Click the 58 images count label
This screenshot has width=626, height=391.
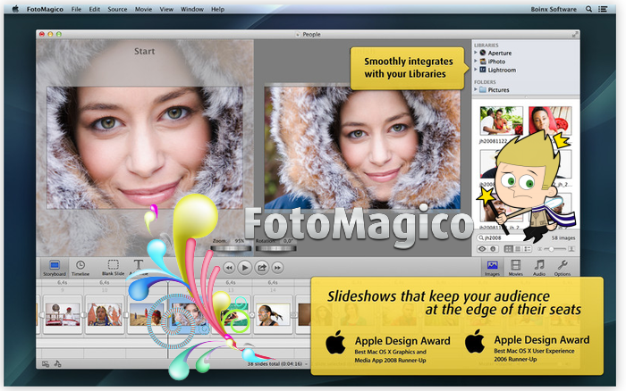click(563, 237)
